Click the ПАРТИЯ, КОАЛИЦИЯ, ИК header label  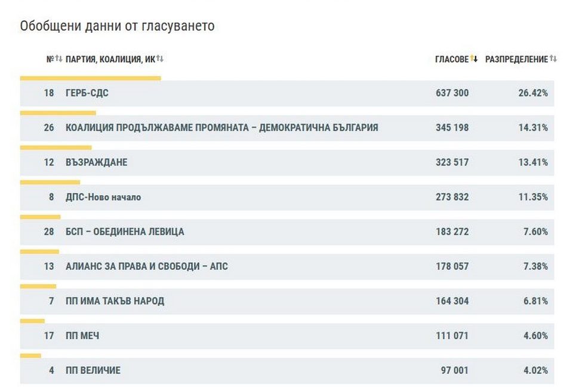[x=110, y=59]
